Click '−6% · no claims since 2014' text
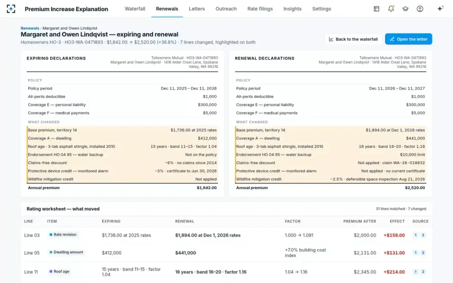The width and height of the screenshot is (453, 283). pyautogui.click(x=191, y=163)
